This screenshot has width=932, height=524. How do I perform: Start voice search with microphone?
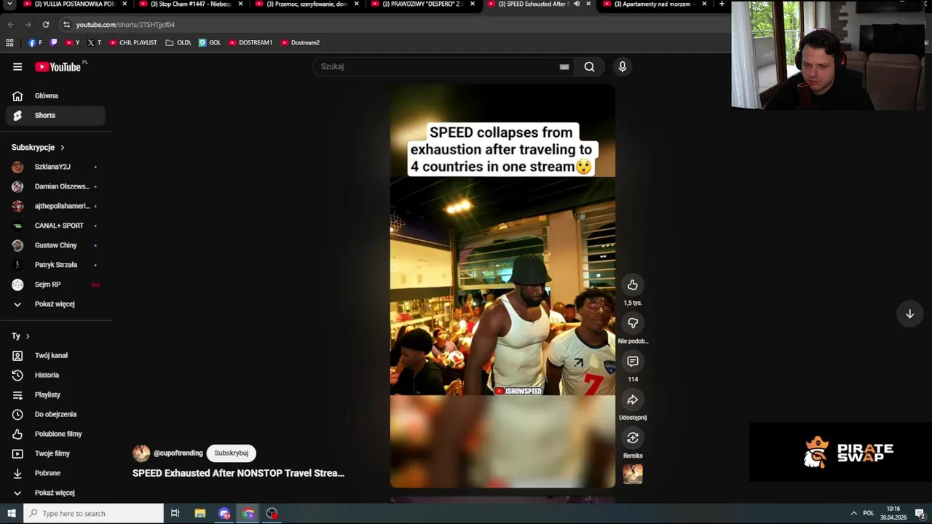point(623,66)
